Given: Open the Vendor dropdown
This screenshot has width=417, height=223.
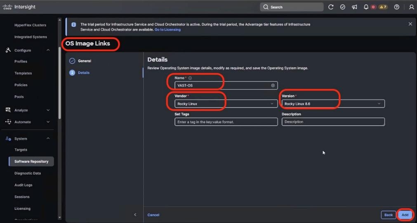Looking at the screenshot, I should (x=226, y=104).
